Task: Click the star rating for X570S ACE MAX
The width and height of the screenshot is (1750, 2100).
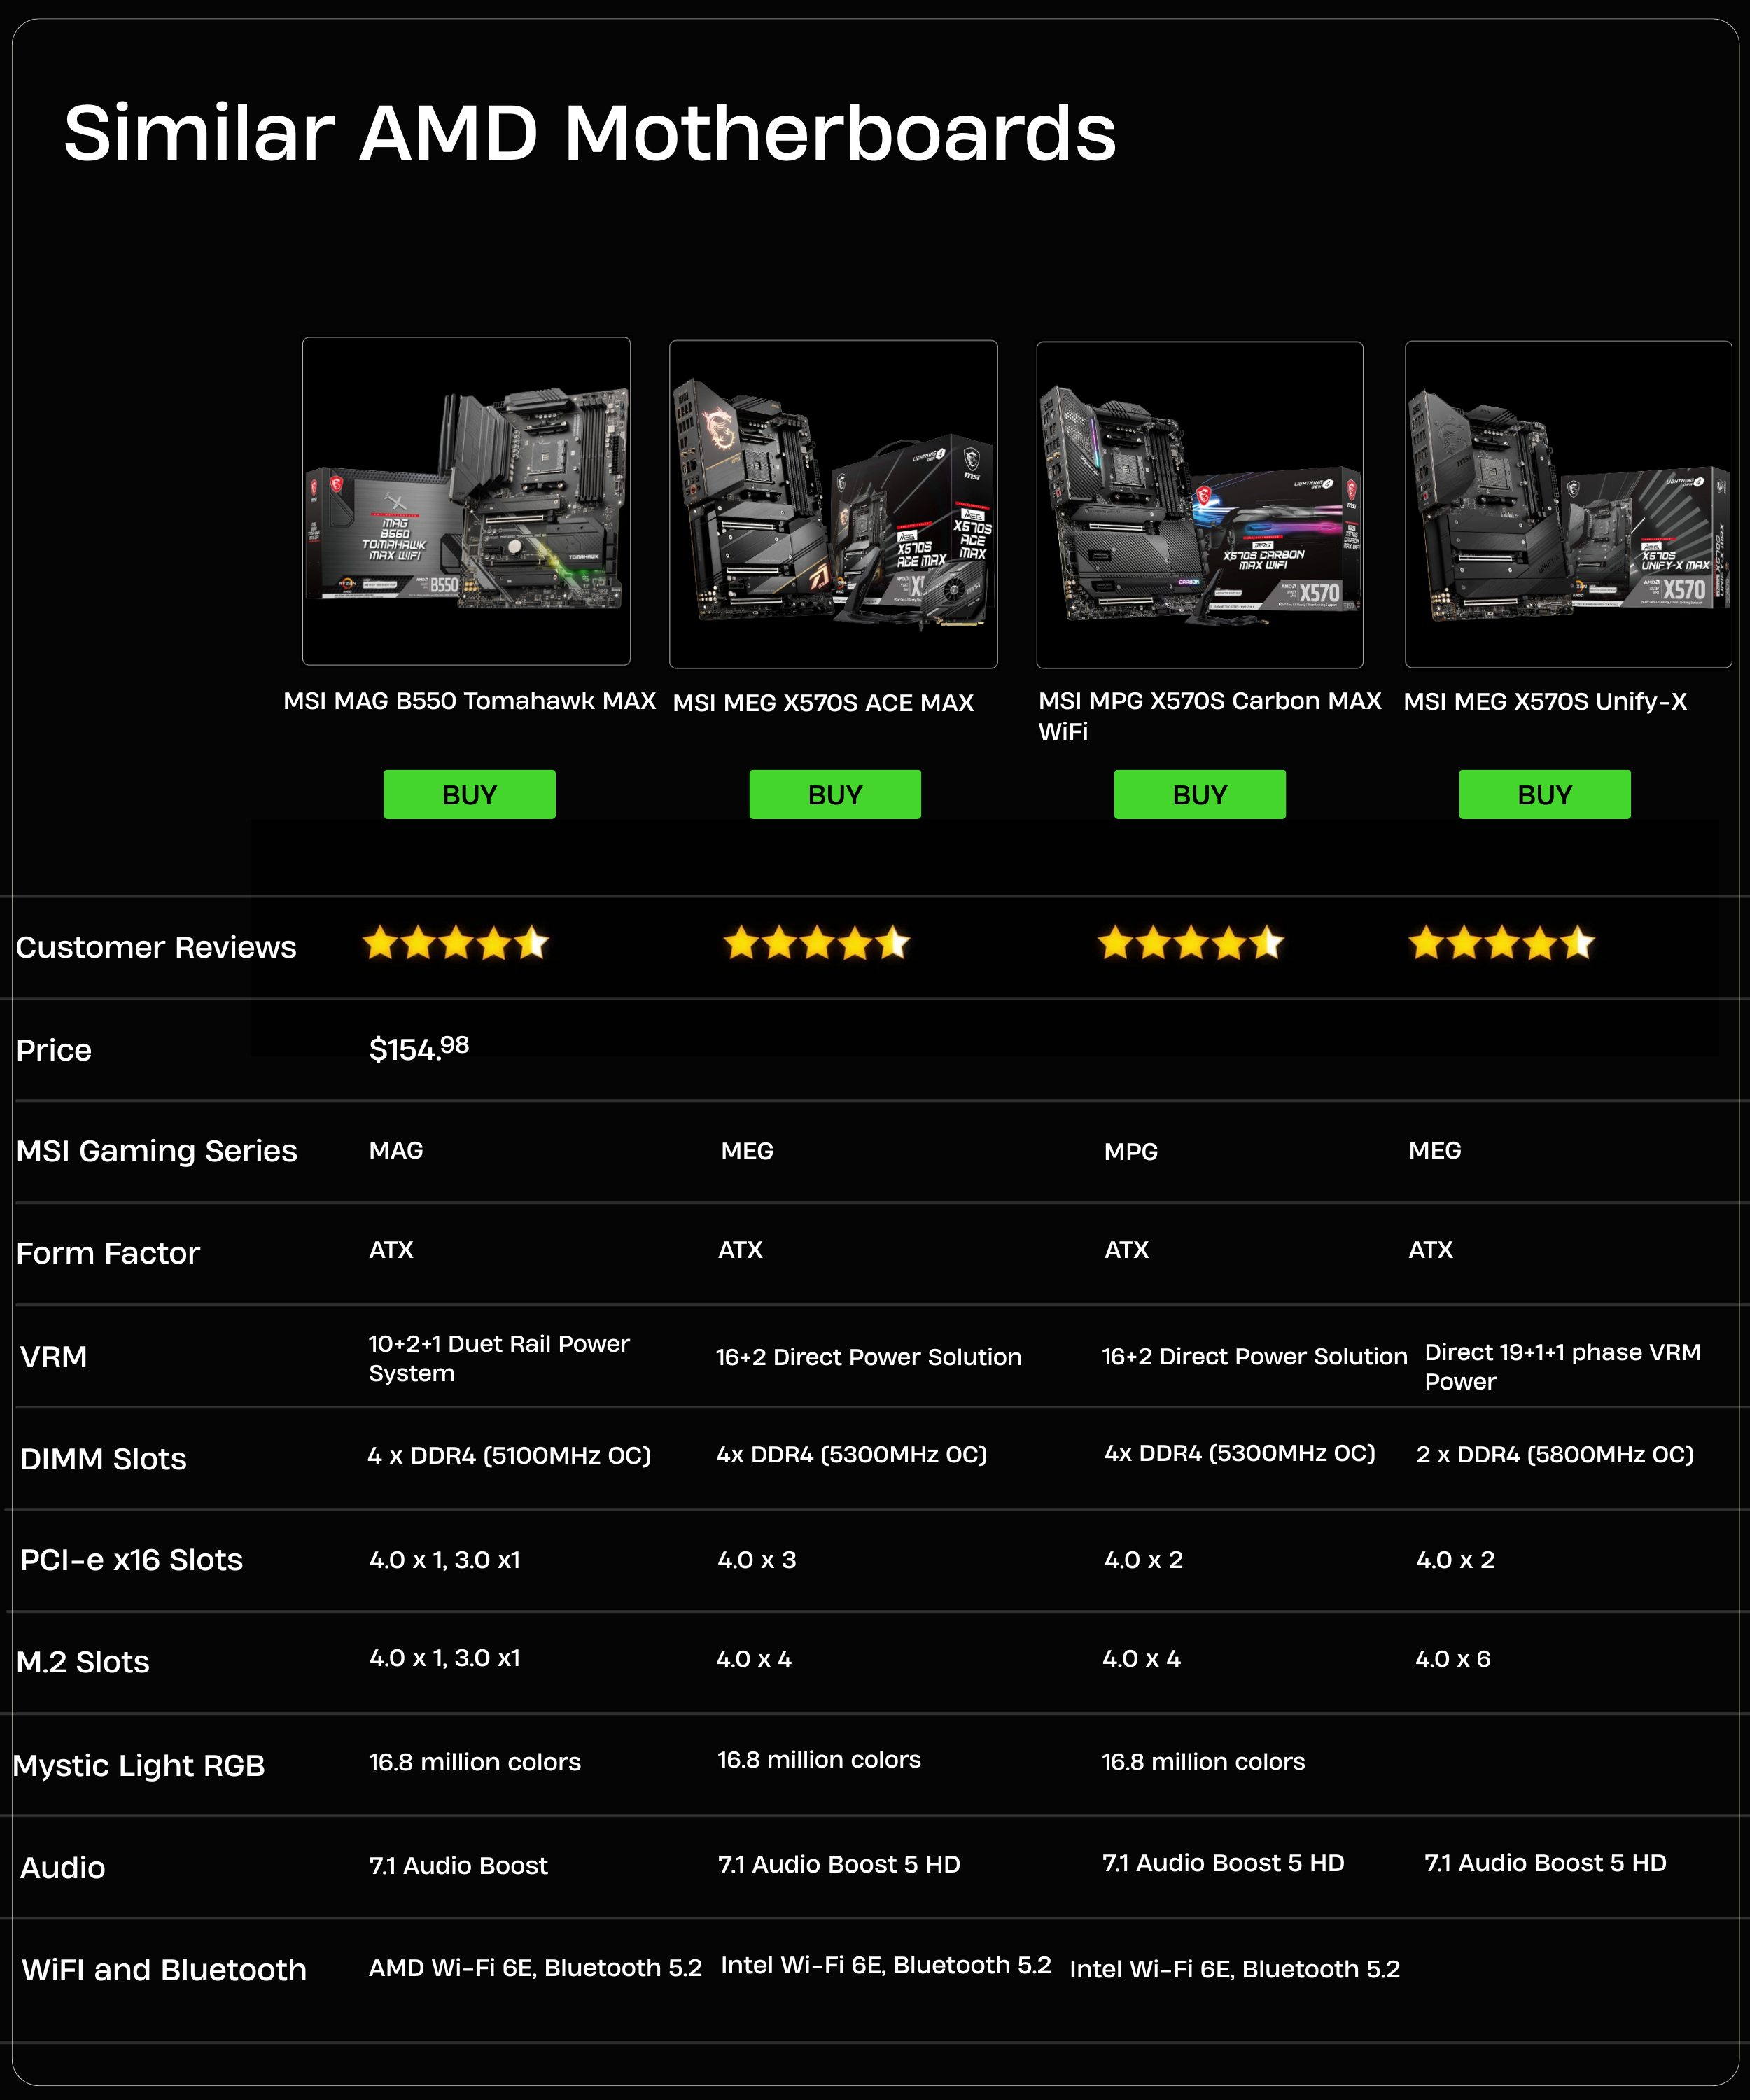Action: (x=816, y=943)
